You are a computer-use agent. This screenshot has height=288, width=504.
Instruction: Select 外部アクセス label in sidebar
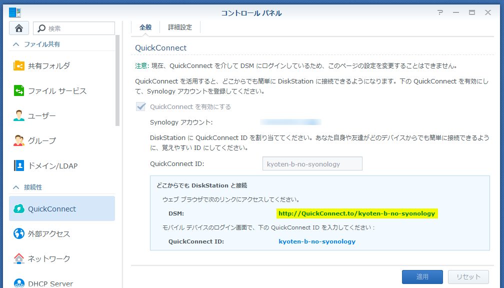tap(49, 234)
